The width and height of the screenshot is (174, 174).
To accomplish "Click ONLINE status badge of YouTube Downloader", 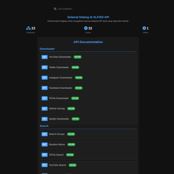I will point(77,57).
